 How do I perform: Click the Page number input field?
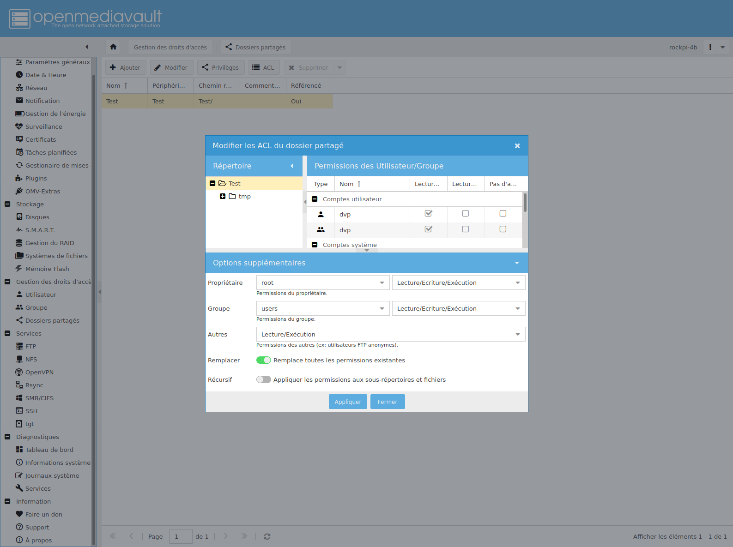pyautogui.click(x=181, y=536)
